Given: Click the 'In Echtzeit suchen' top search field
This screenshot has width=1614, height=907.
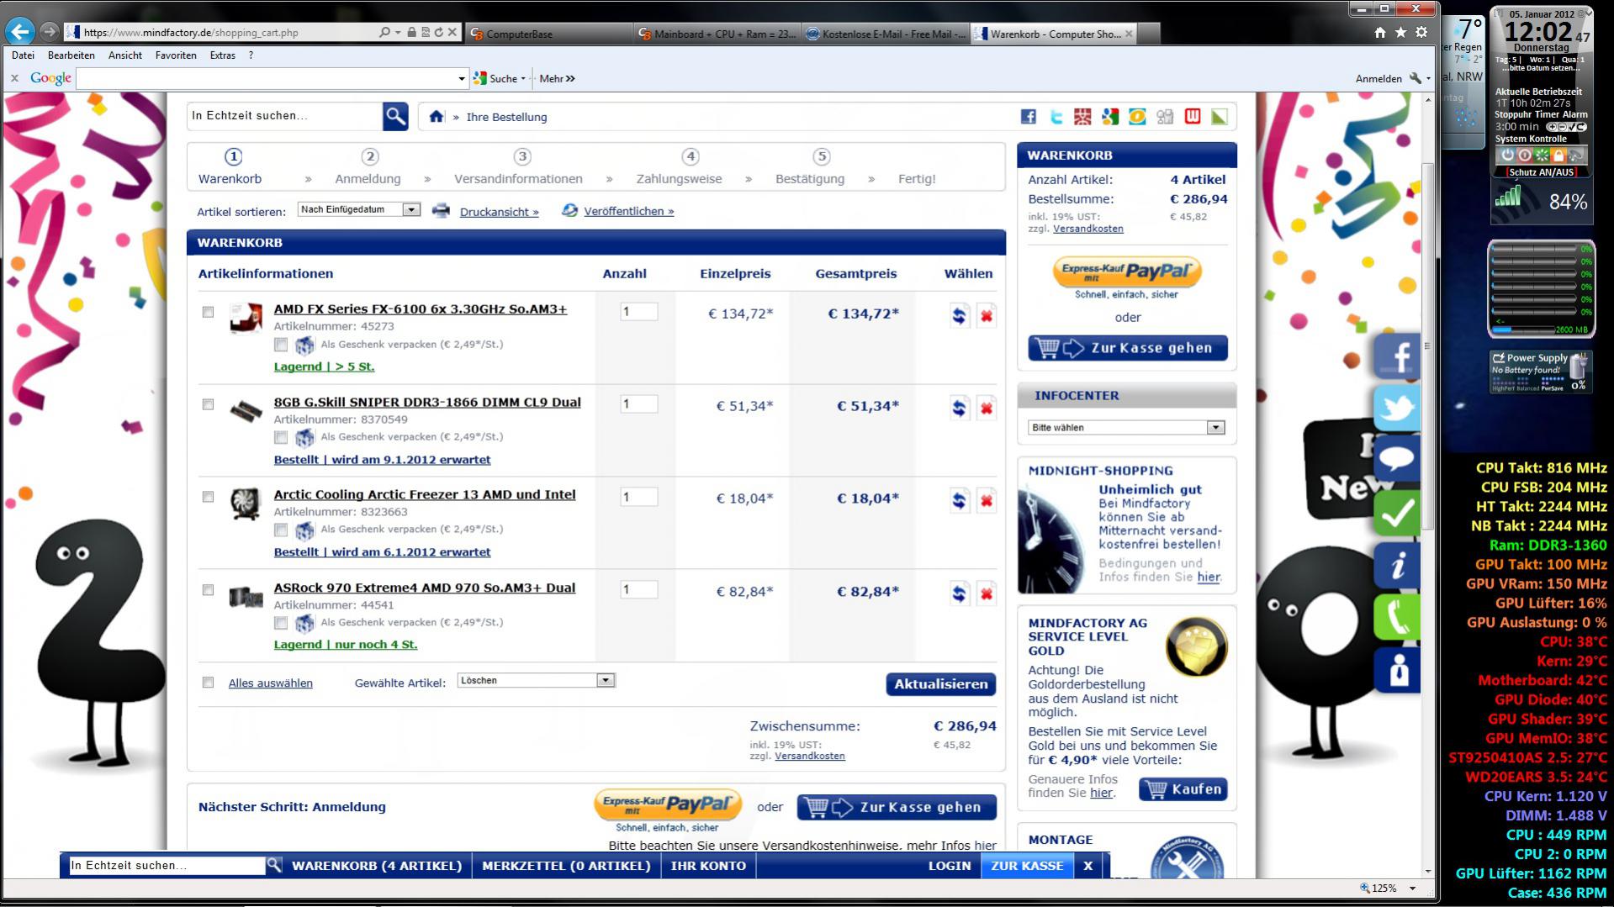Looking at the screenshot, I should [285, 116].
